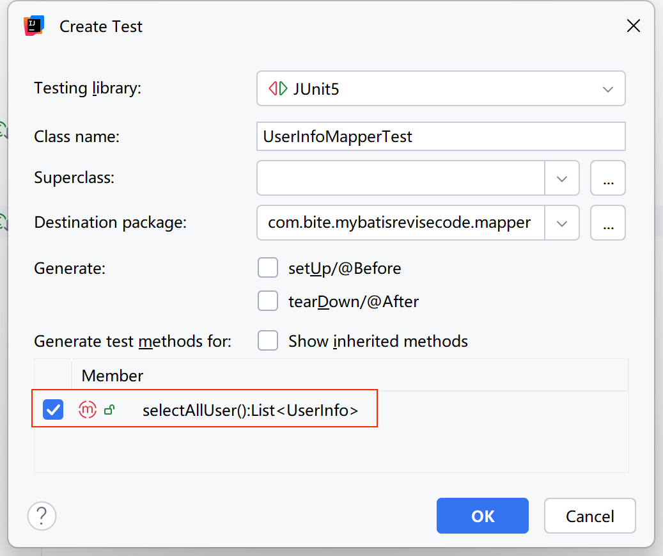Expand the Destination package dropdown arrow

click(562, 223)
